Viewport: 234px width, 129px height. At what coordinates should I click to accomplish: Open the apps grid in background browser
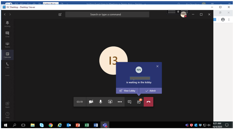(215, 20)
